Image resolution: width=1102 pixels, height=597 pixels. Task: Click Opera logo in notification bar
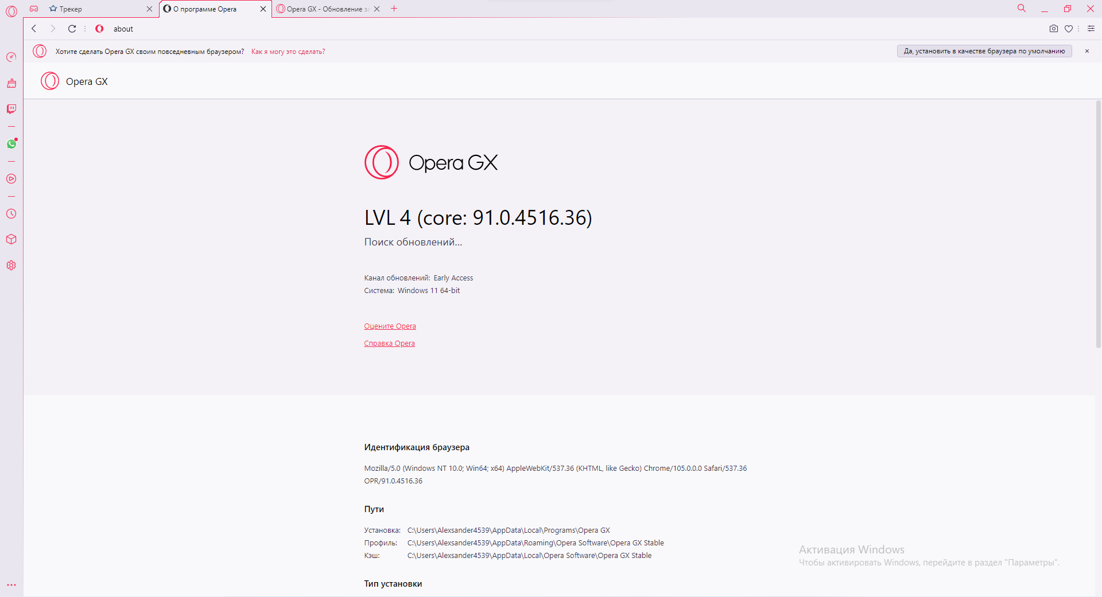40,51
